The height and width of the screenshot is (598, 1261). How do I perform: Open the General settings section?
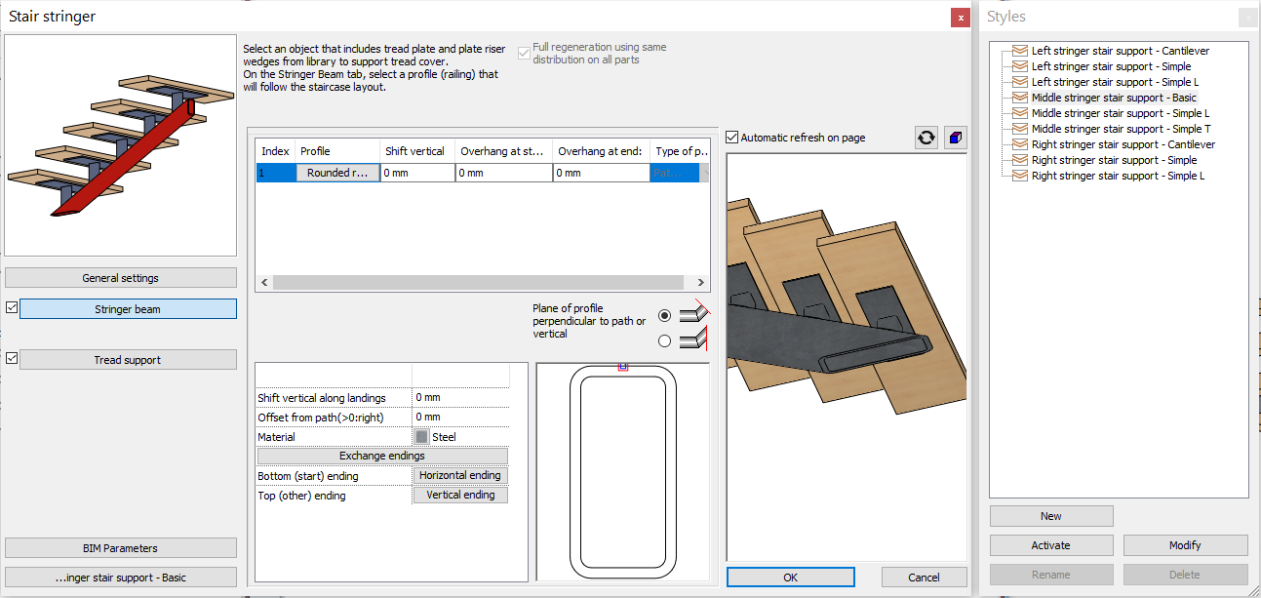pyautogui.click(x=120, y=278)
